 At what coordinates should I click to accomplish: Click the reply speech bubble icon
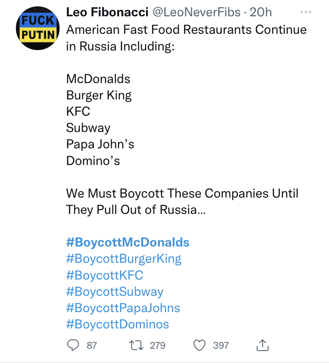coord(73,345)
